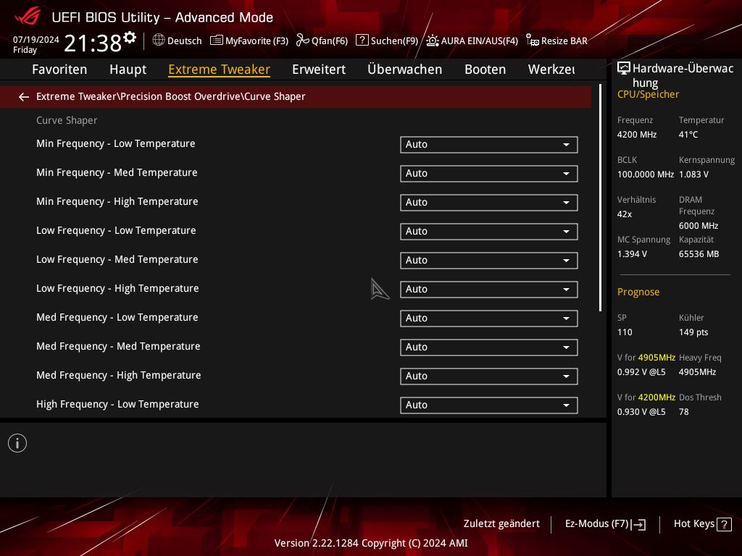
Task: Click the 100.0000 MHz BCLK value
Action: coord(646,174)
